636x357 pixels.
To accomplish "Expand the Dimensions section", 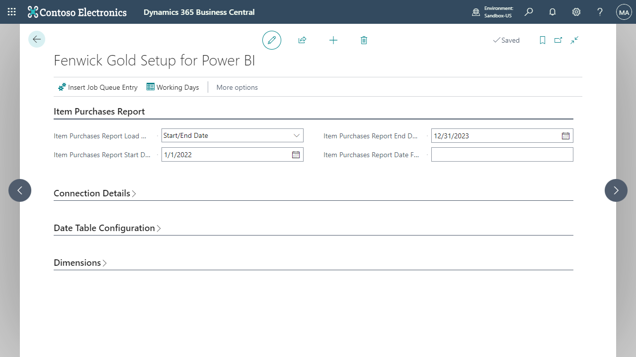I will (x=80, y=263).
